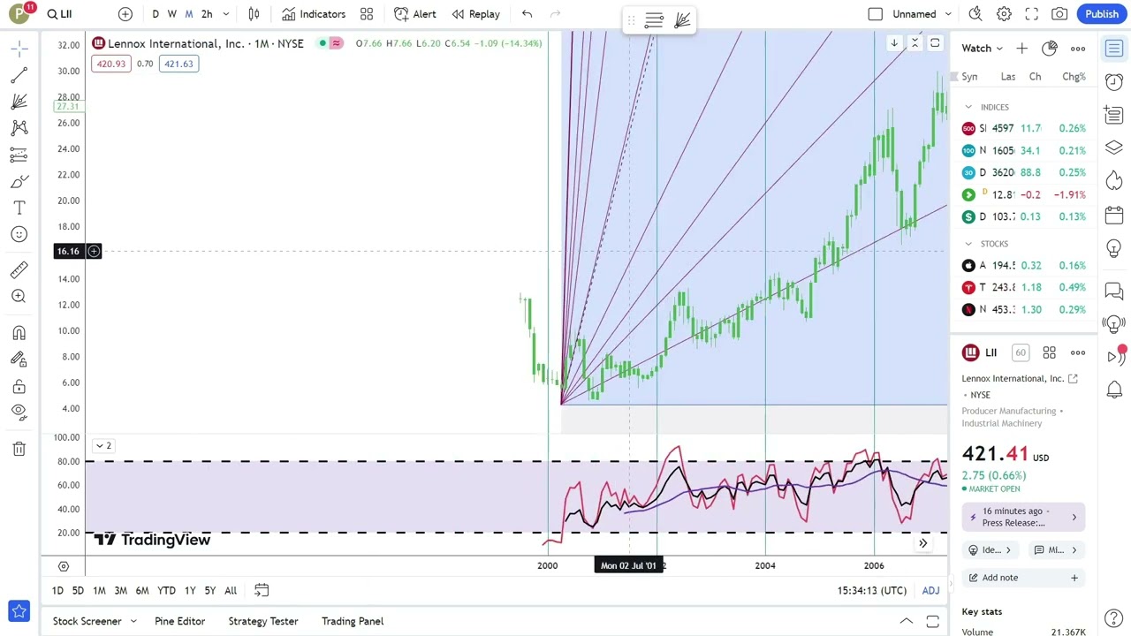Viewport: 1131px width, 636px height.
Task: Open the candlestick chart style menu
Action: pyautogui.click(x=254, y=14)
